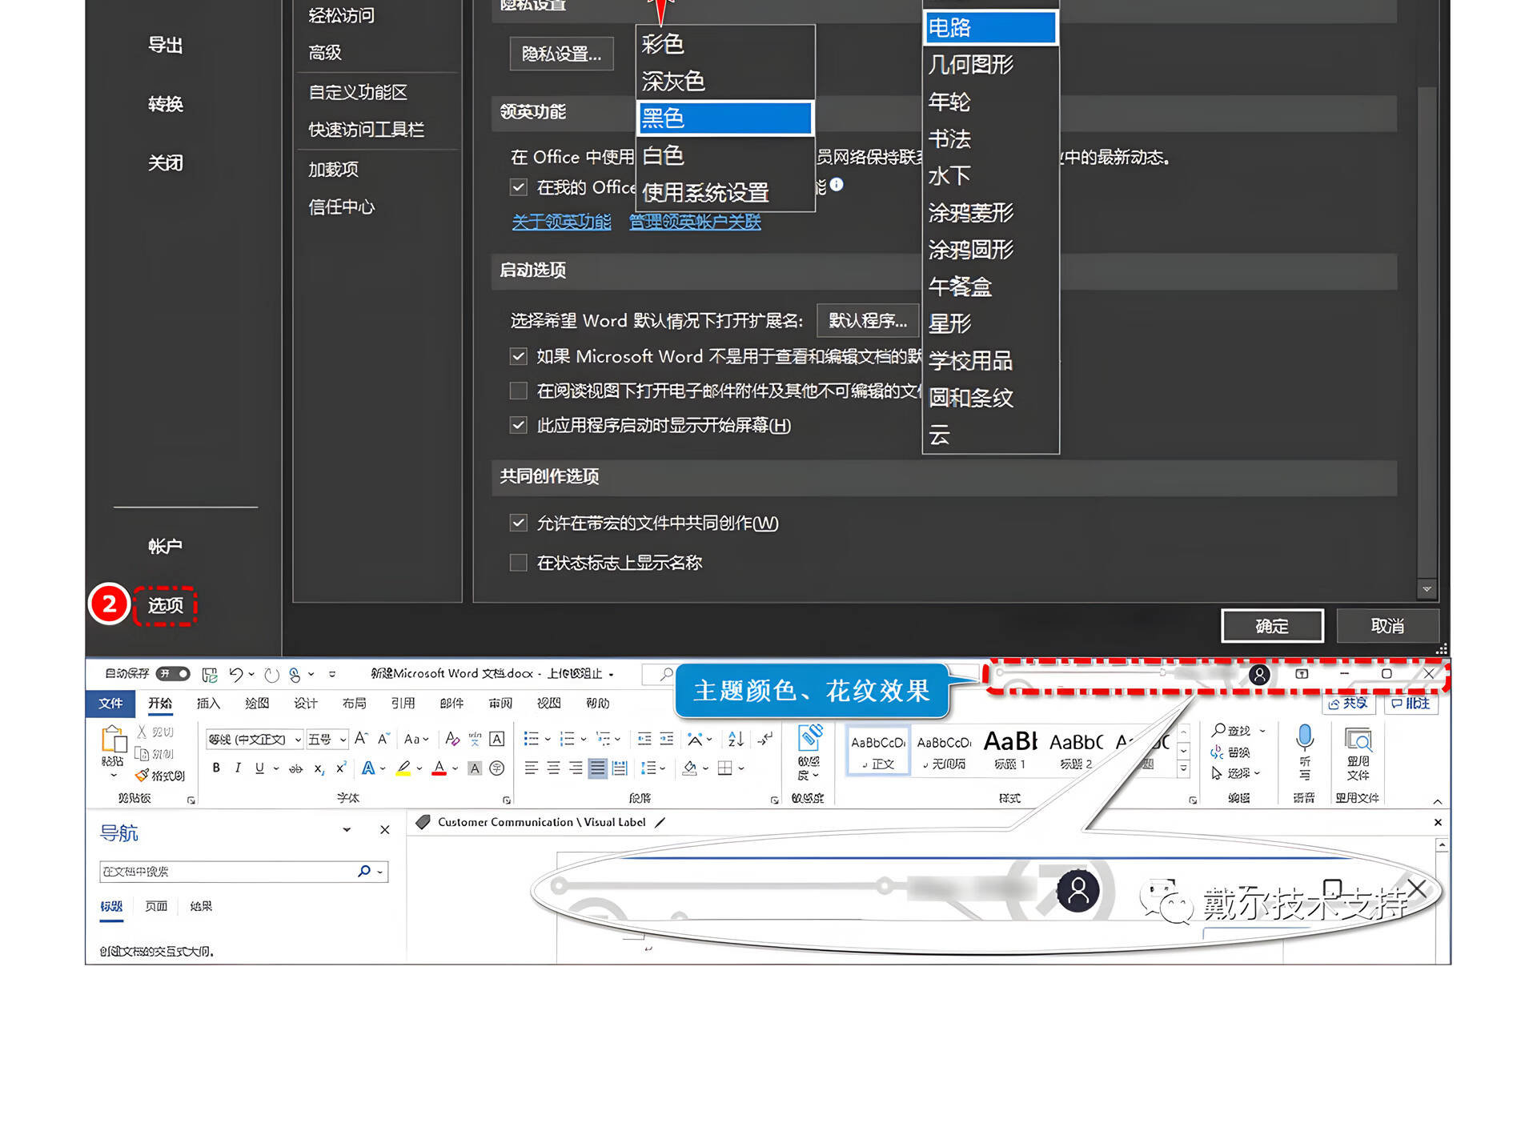The width and height of the screenshot is (1537, 1127).
Task: Click the navigation search magnifier icon
Action: click(x=364, y=871)
